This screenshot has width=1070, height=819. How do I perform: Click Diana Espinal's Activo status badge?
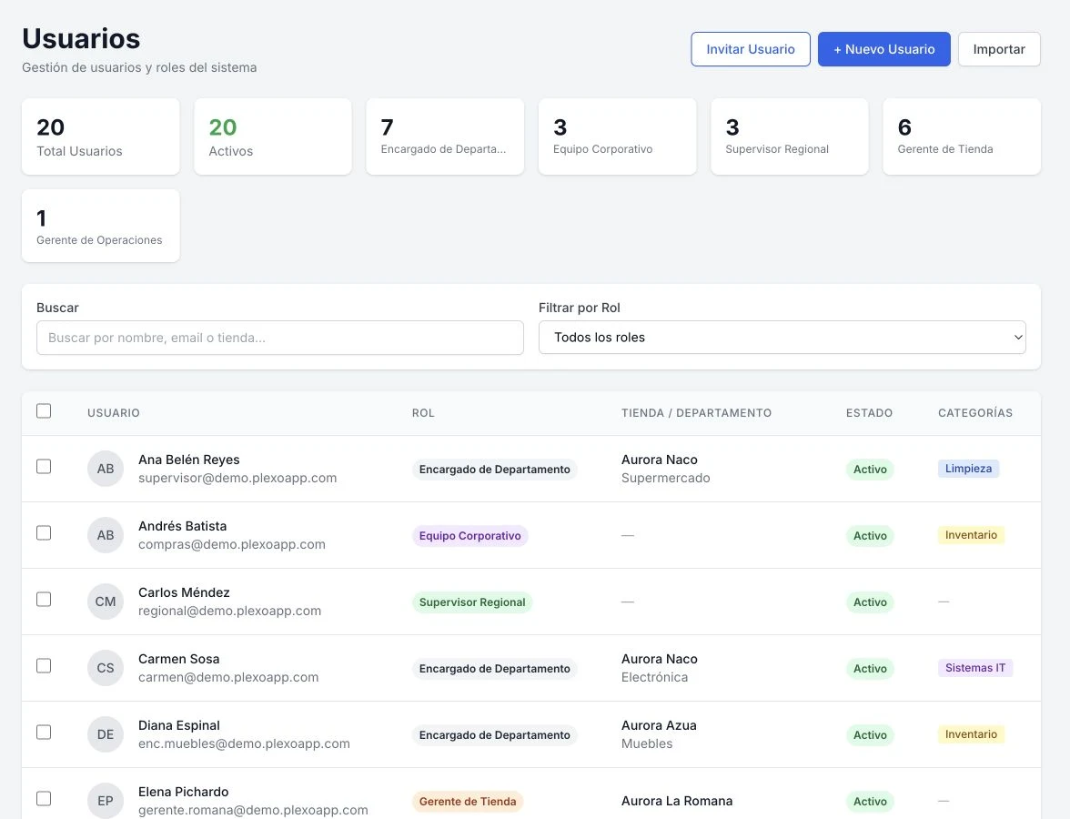click(870, 735)
